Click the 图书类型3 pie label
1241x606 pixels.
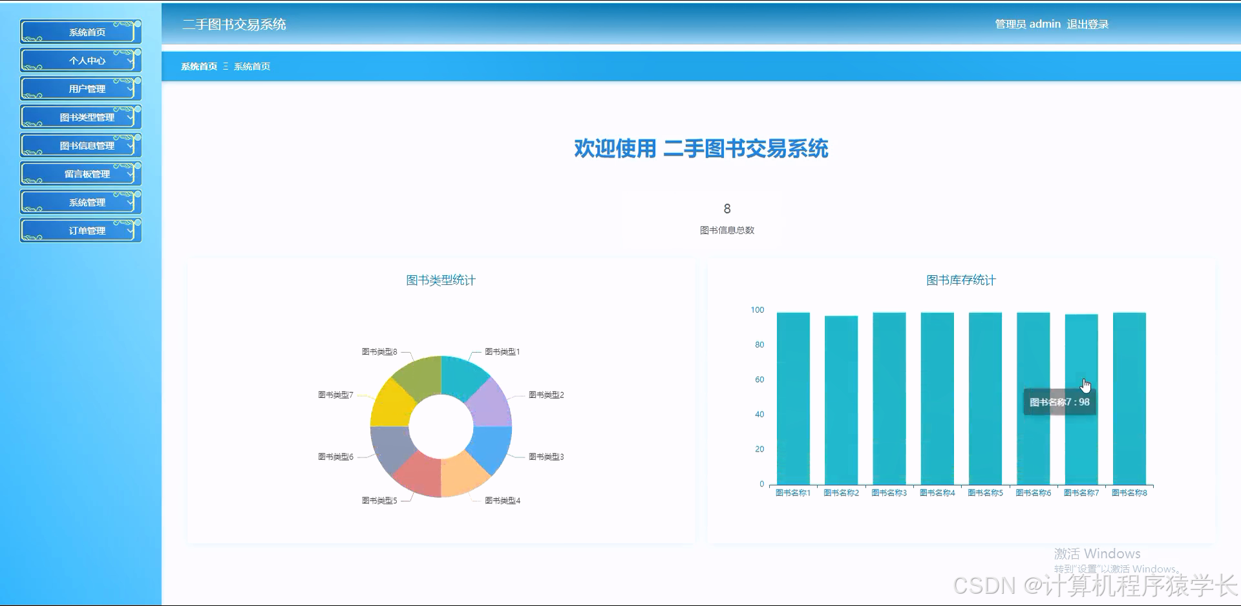(546, 457)
